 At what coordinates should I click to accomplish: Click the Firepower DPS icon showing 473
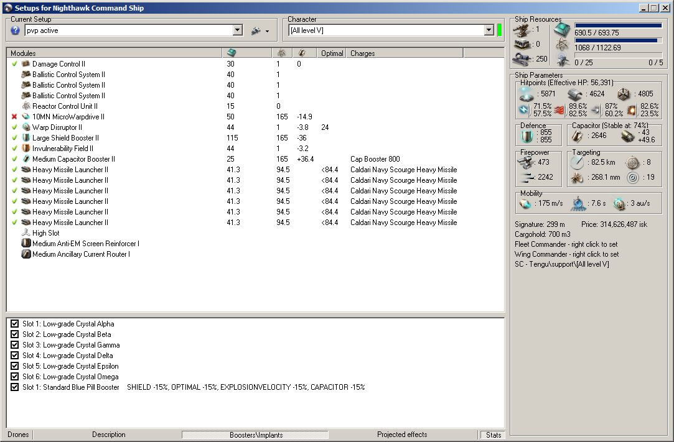(525, 162)
